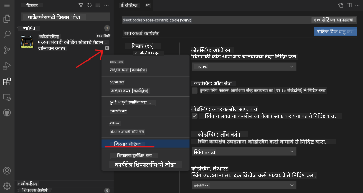Click the refresh extensions icon
Screen dimensions: 363x193
[x=89, y=5]
